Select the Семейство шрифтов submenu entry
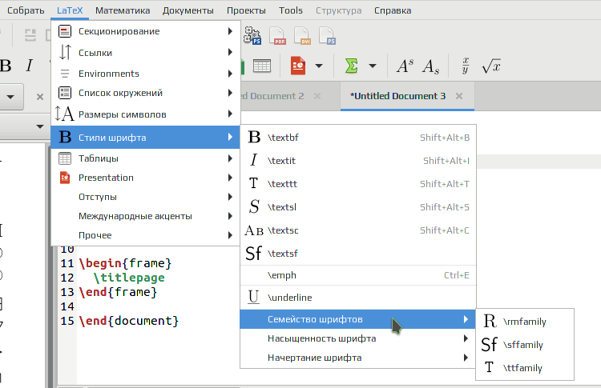 [x=358, y=319]
